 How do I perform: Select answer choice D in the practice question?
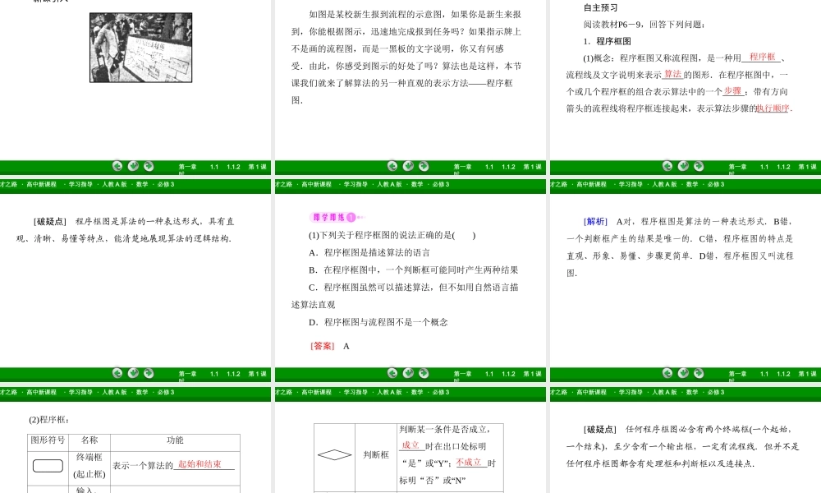pos(312,322)
